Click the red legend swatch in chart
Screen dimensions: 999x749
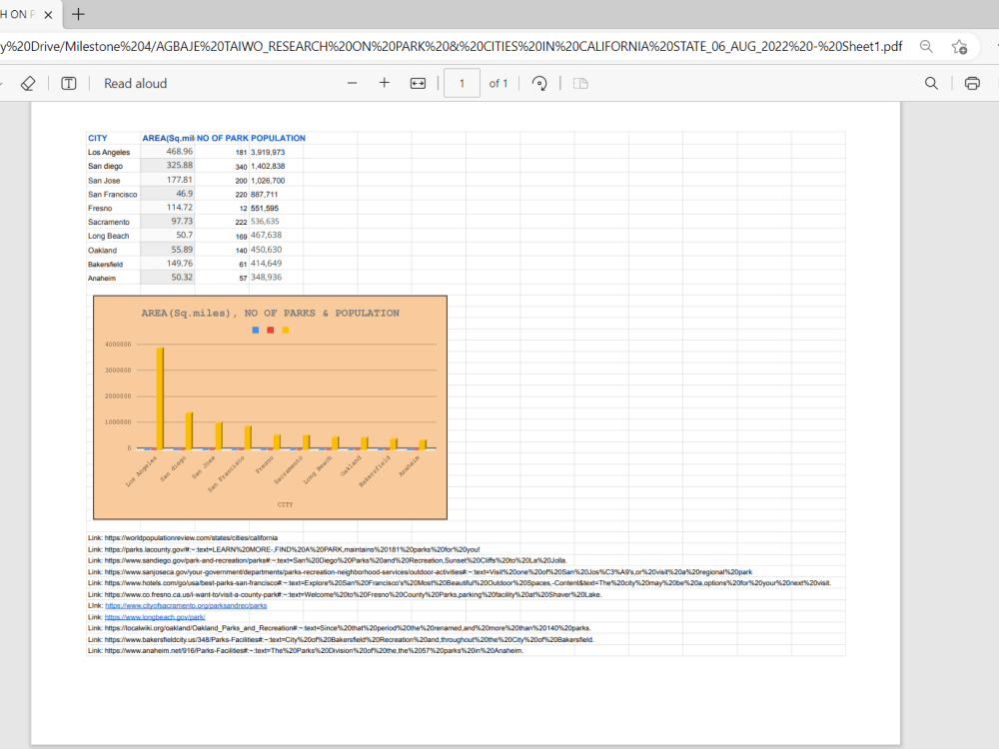coord(270,330)
